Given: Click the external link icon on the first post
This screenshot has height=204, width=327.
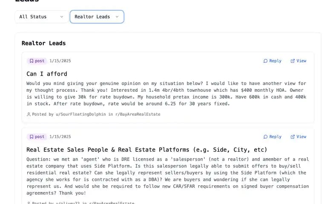Looking at the screenshot, I should coord(293,61).
